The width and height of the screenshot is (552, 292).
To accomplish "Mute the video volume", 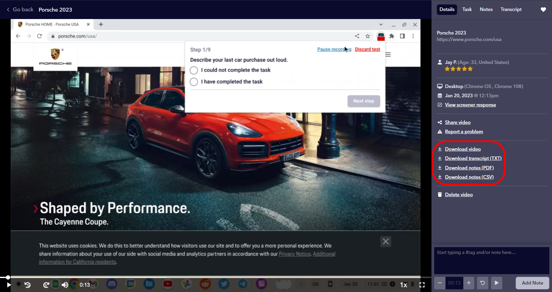I will coord(65,285).
